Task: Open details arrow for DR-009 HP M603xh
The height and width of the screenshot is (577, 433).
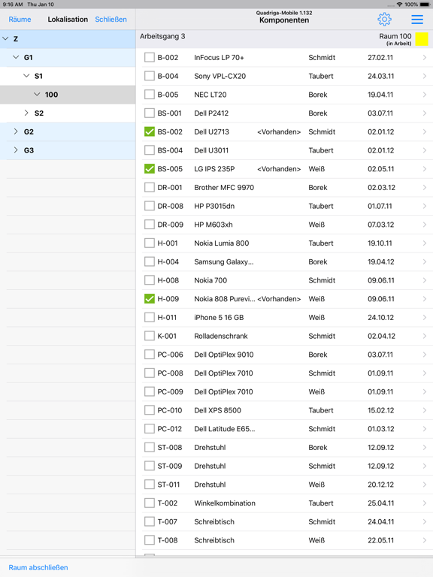Action: coord(425,225)
